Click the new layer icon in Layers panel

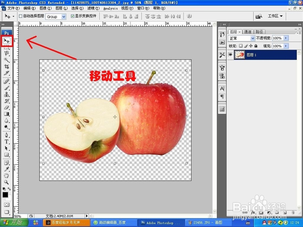coord(285,213)
